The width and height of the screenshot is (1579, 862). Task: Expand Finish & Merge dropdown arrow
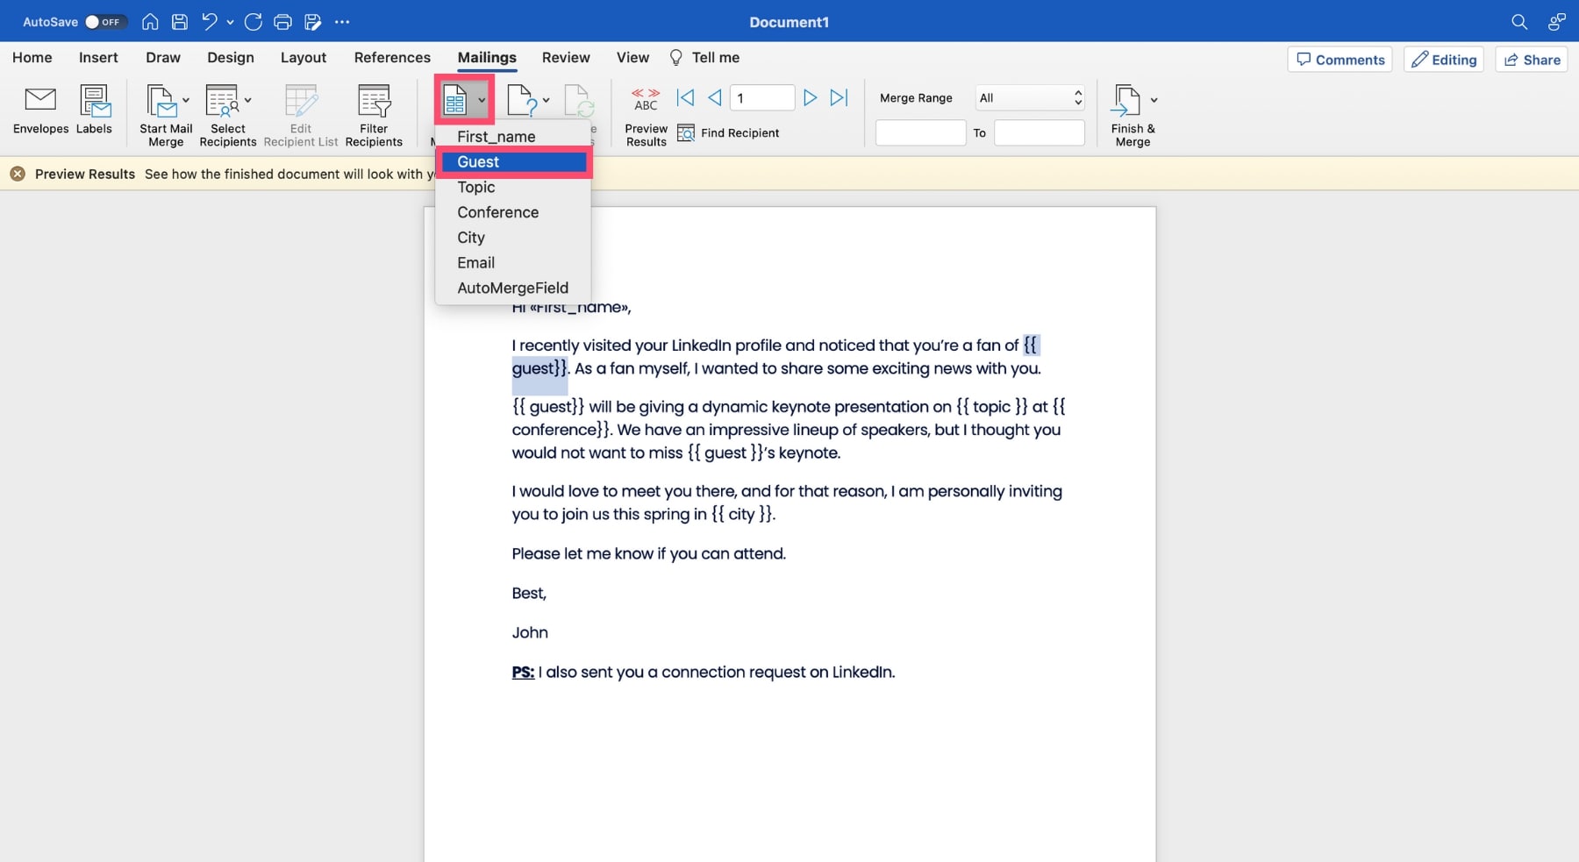click(1154, 101)
